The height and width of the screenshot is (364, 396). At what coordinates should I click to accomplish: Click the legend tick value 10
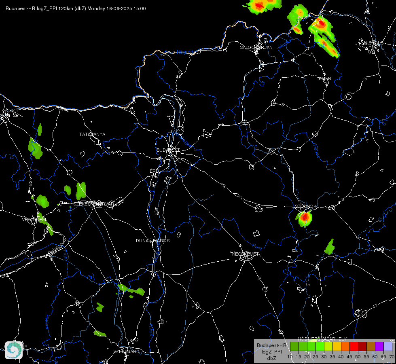coord(290,357)
